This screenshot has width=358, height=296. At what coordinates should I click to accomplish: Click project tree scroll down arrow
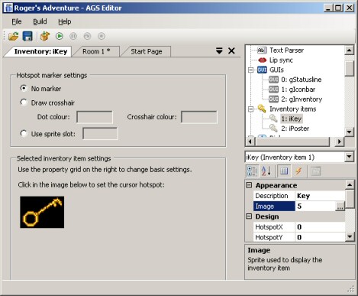click(350, 132)
